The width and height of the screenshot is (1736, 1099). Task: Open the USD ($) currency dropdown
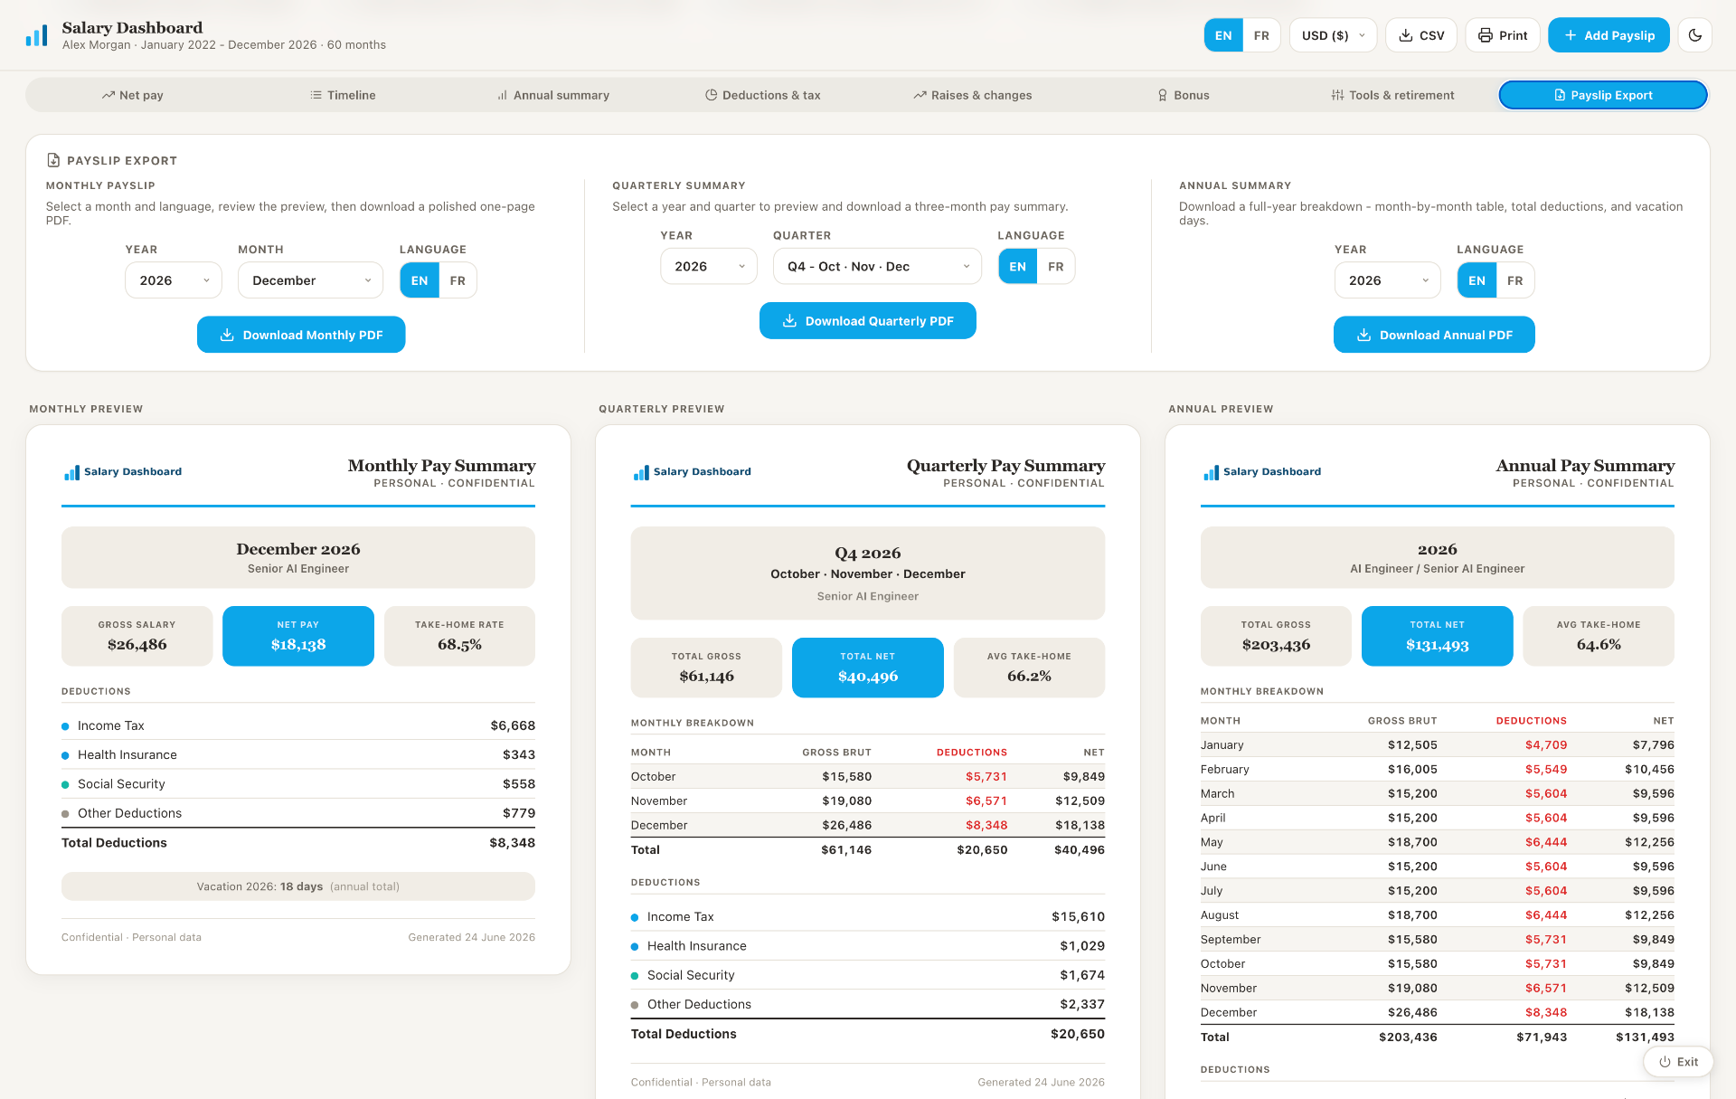pos(1333,35)
